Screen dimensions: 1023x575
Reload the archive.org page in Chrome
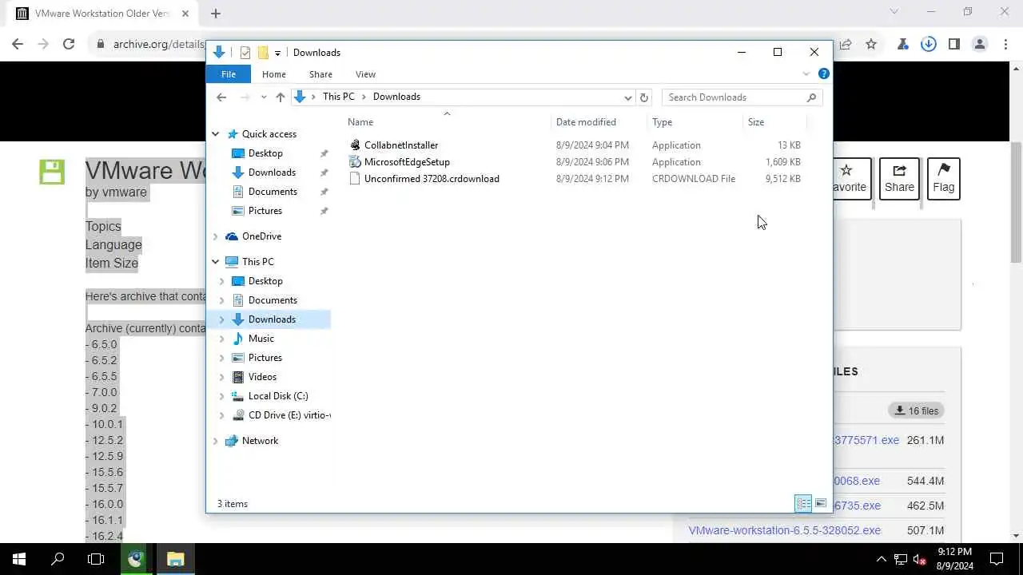pyautogui.click(x=69, y=45)
